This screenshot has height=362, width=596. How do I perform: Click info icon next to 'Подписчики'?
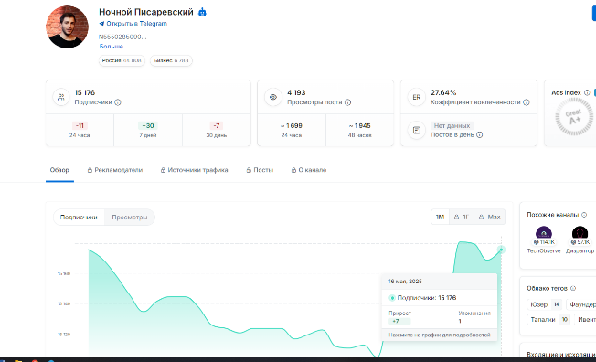[118, 102]
